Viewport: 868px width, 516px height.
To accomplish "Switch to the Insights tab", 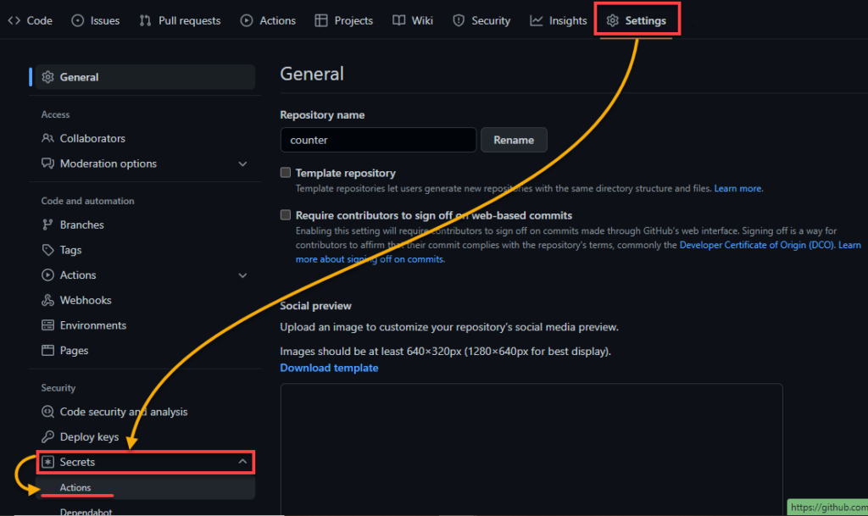I will click(x=558, y=19).
